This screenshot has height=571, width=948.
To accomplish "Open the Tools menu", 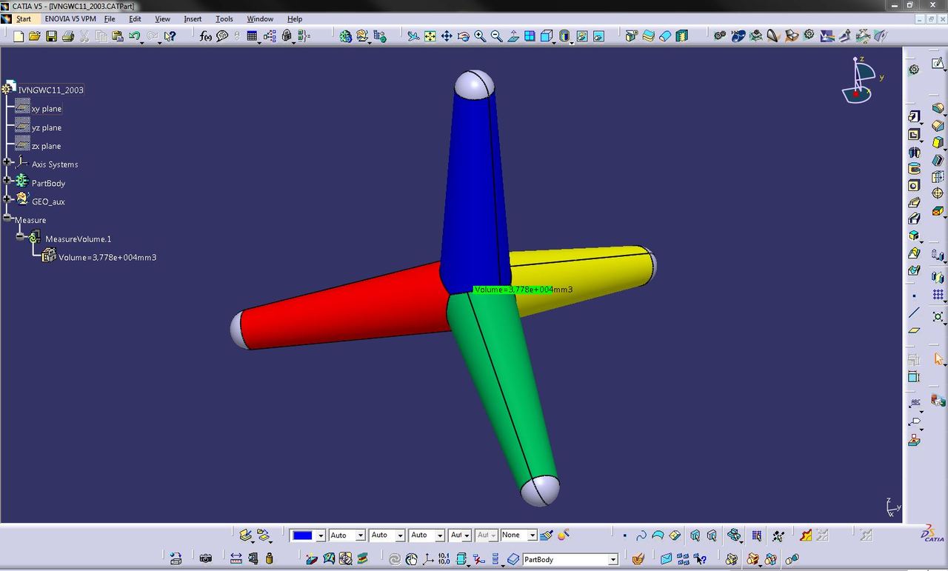I will coord(224,19).
